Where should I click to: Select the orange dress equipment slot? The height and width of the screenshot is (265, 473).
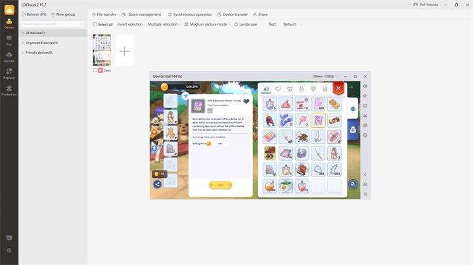170,132
